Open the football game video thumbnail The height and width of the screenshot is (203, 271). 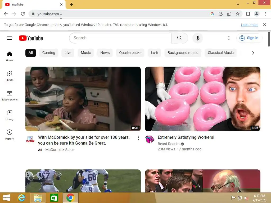pyautogui.click(x=83, y=181)
